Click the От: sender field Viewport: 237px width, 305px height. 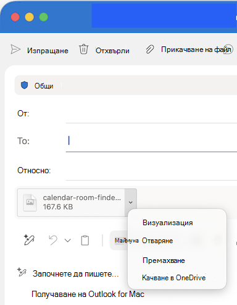[x=151, y=113]
